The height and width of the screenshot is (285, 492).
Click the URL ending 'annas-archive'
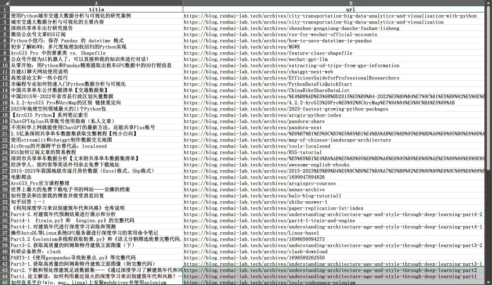coord(254,190)
